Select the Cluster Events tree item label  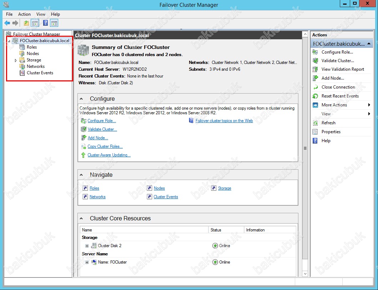point(40,73)
